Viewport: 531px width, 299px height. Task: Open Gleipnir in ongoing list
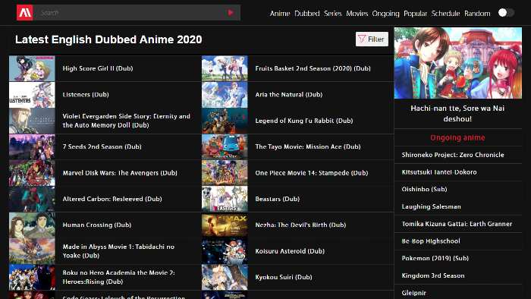[414, 293]
